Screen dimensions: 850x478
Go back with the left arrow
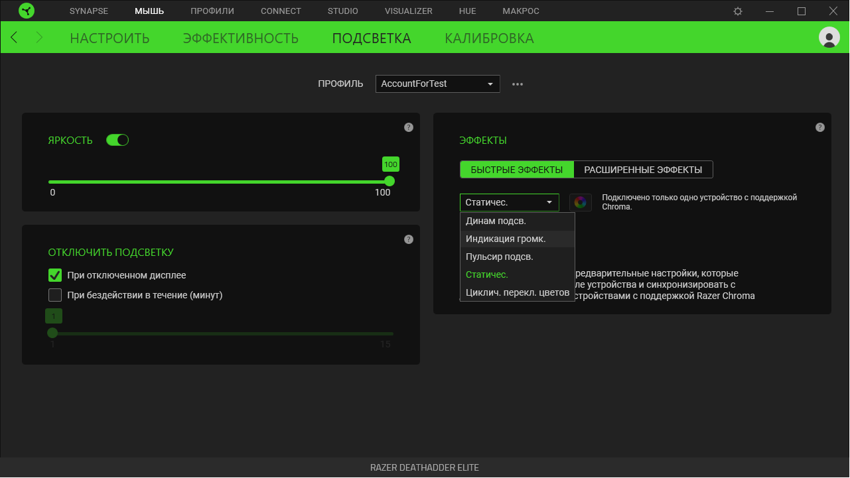14,37
